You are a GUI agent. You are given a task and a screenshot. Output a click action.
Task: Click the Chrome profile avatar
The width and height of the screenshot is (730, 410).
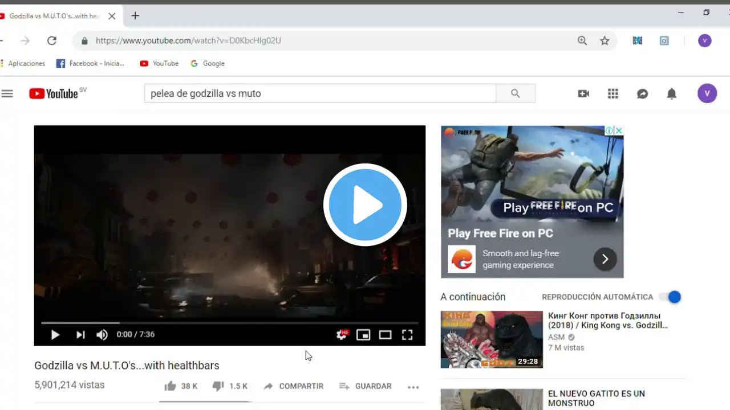(x=705, y=40)
